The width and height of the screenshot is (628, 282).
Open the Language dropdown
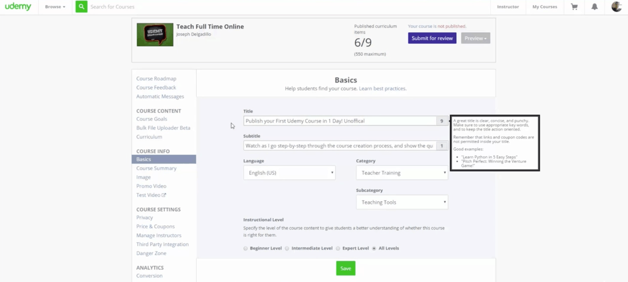tap(289, 173)
